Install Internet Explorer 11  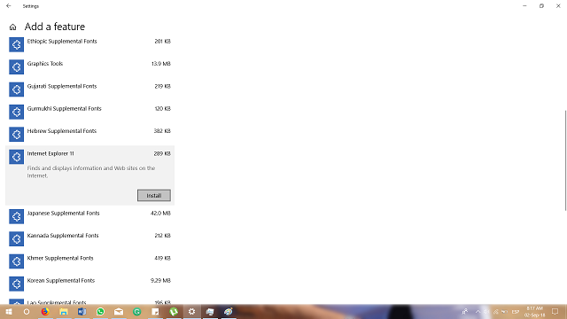153,196
